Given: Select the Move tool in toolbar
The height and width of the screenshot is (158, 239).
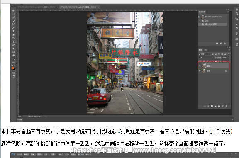Looking at the screenshot, I should click(x=13, y=10).
